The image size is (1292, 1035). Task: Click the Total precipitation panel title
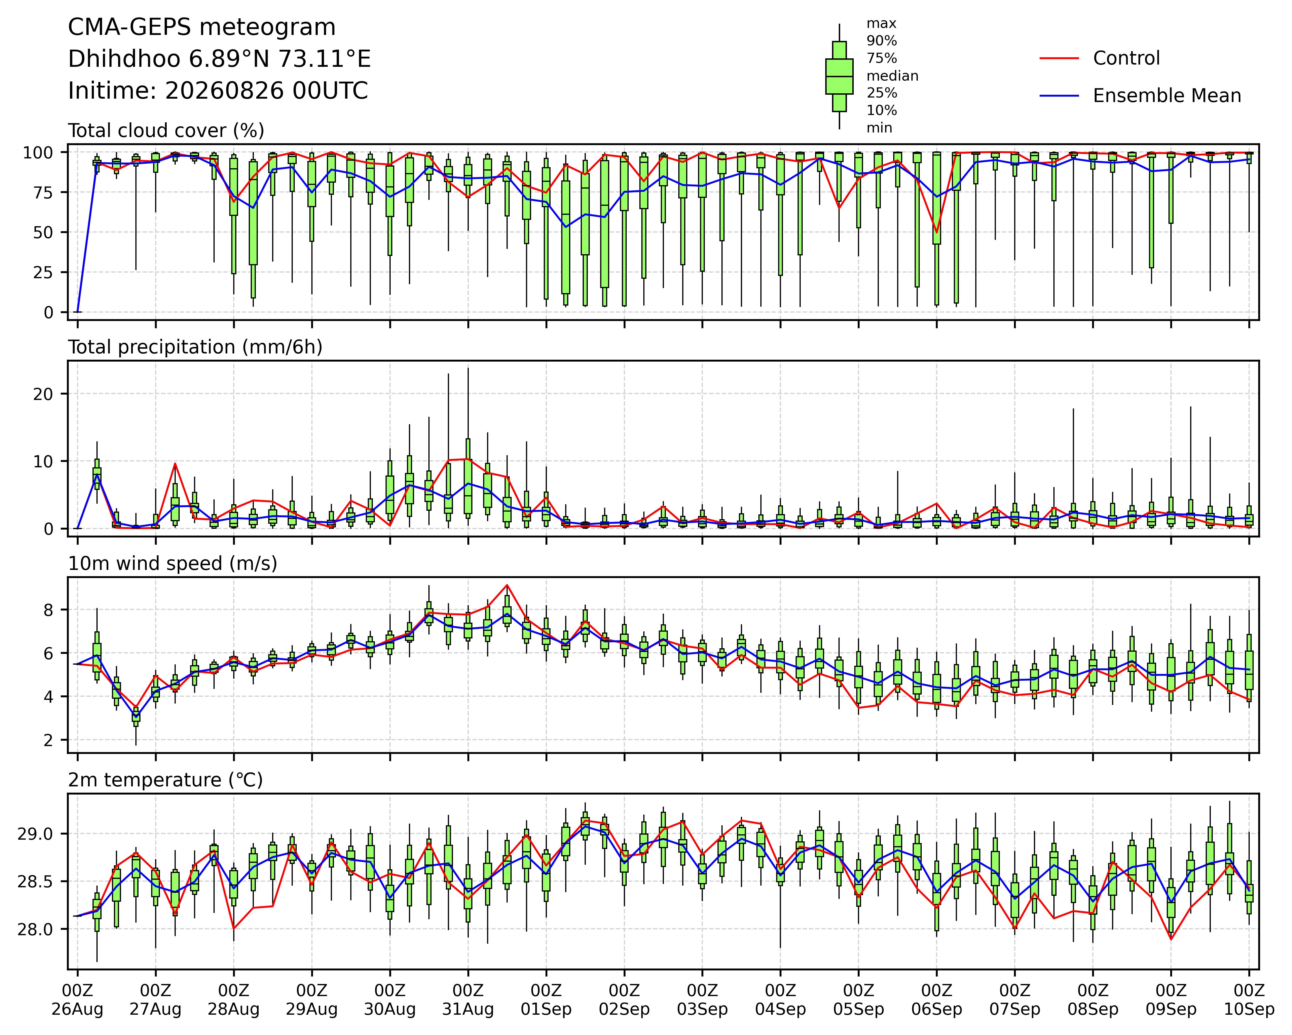(195, 347)
